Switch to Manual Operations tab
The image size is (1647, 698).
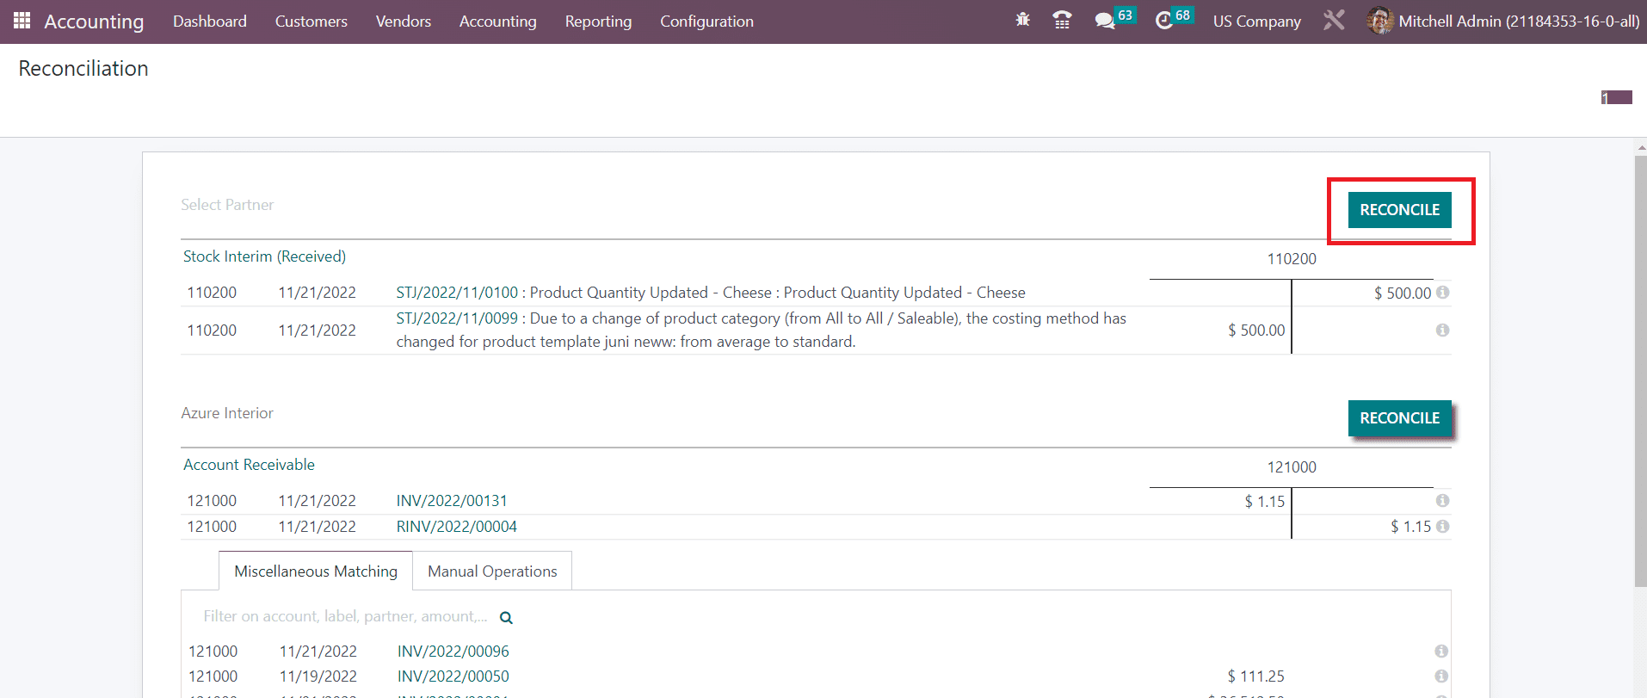[492, 571]
